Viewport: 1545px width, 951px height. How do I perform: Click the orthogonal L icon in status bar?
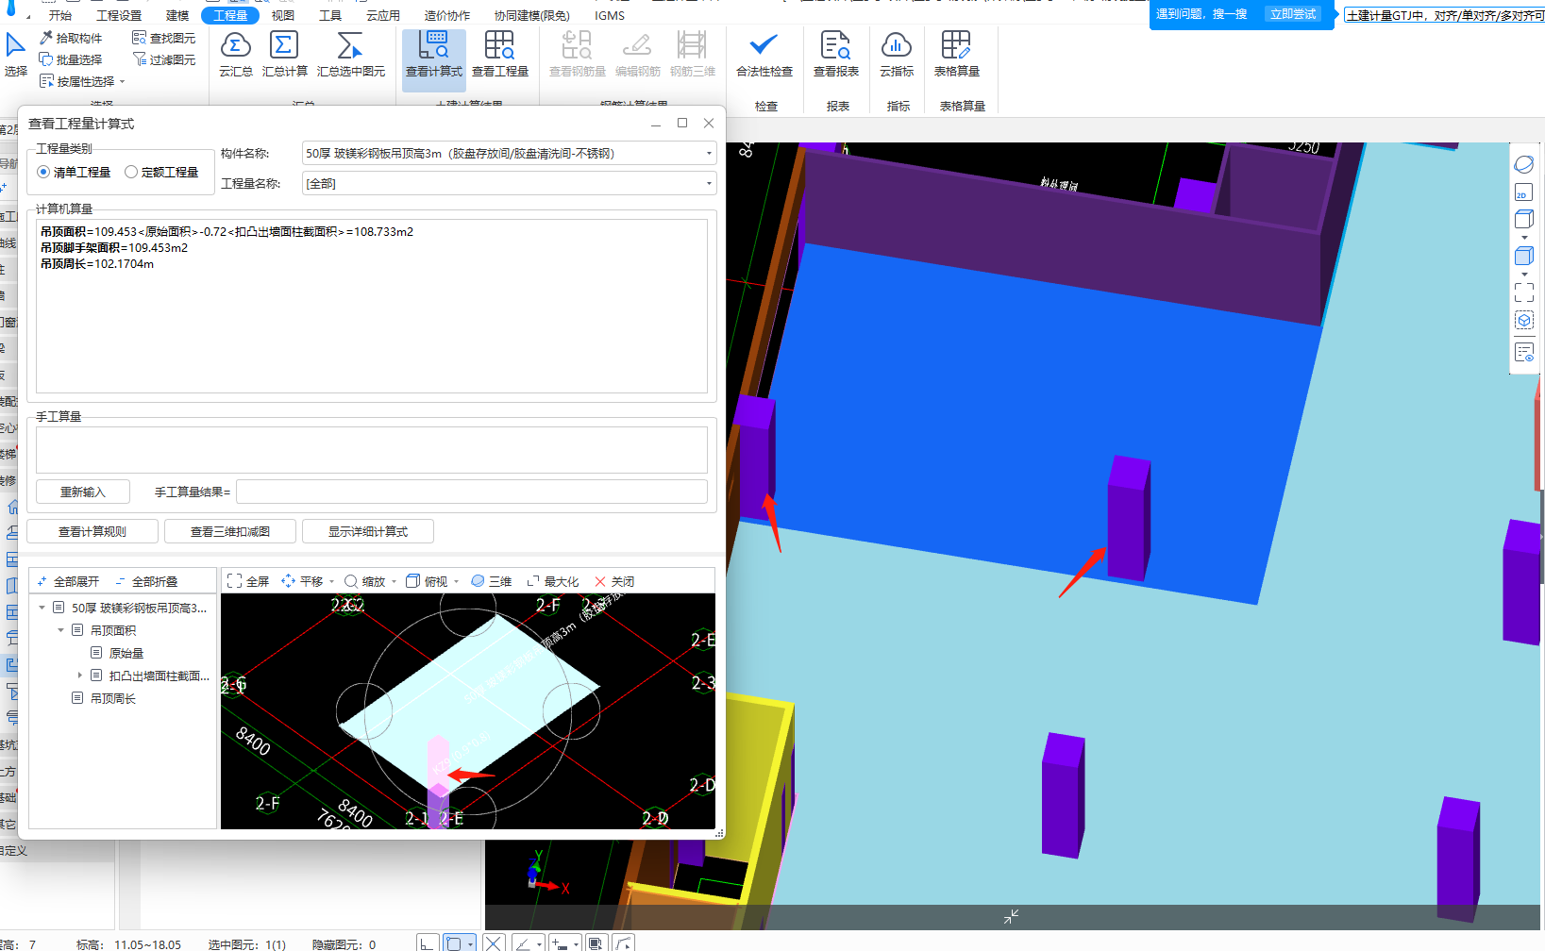428,943
